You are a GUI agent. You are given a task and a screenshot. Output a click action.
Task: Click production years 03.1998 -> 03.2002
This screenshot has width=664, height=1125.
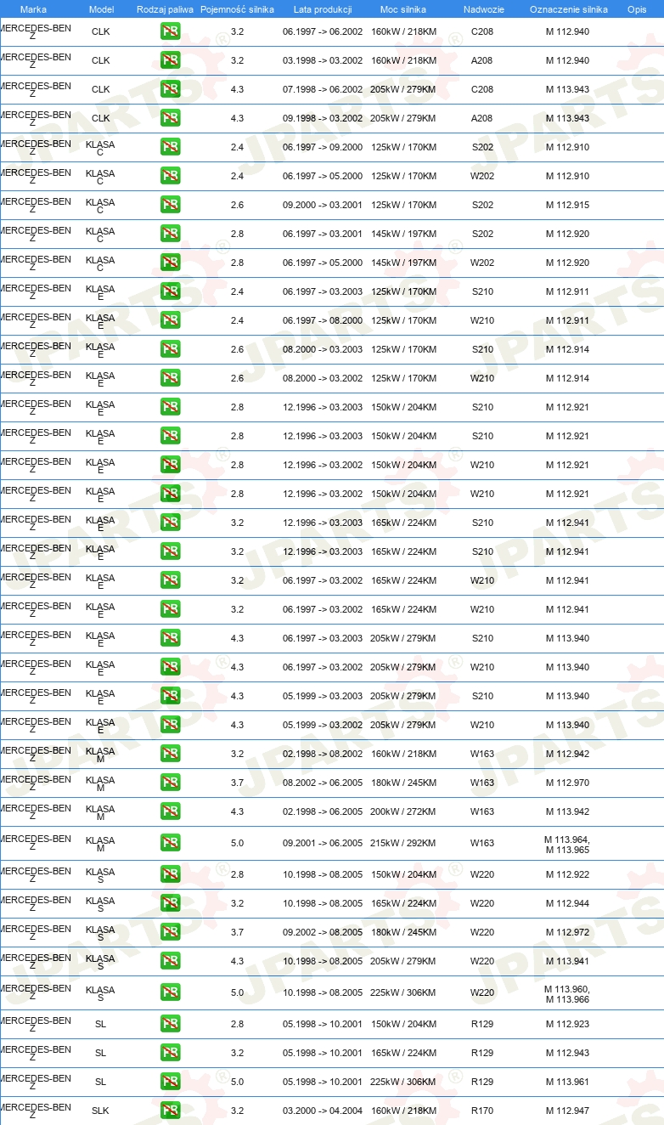[323, 60]
